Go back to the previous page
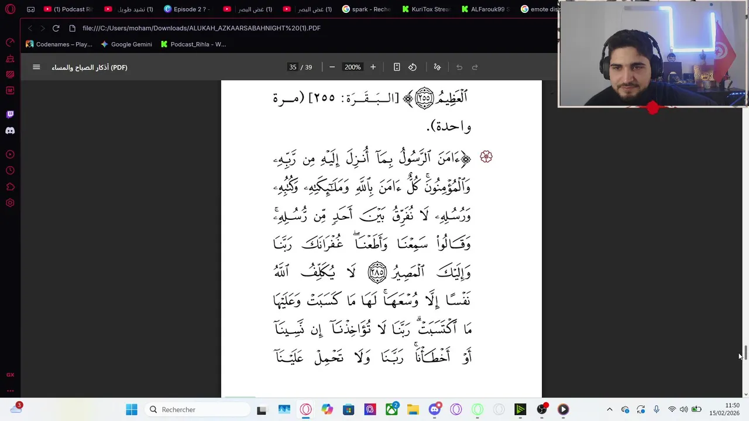The width and height of the screenshot is (749, 421). [30, 28]
